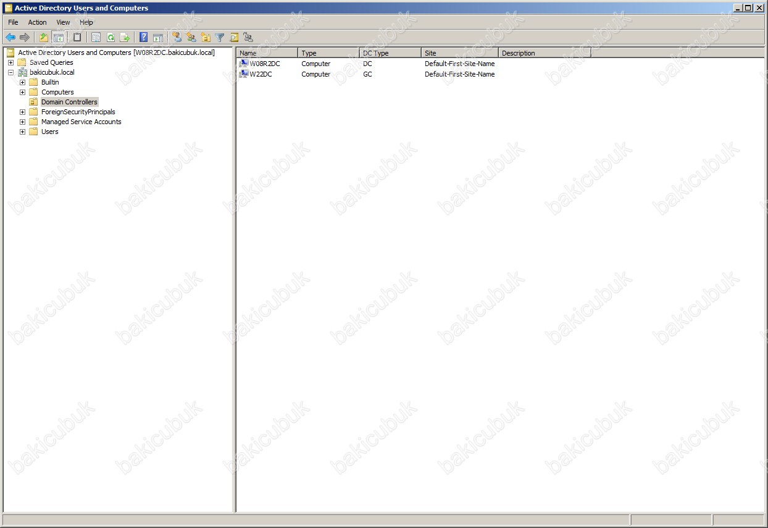Click the W22DC name text
Image resolution: width=768 pixels, height=528 pixels.
[261, 74]
